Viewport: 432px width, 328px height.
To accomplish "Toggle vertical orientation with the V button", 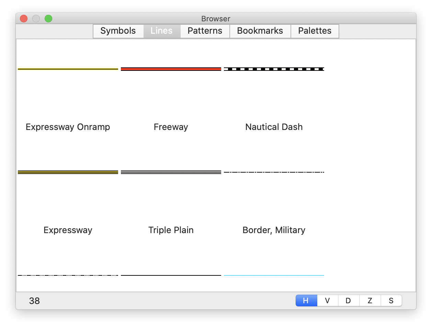I will [327, 300].
